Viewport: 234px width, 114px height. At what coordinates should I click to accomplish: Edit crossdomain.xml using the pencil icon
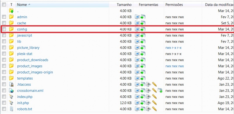[154, 90]
